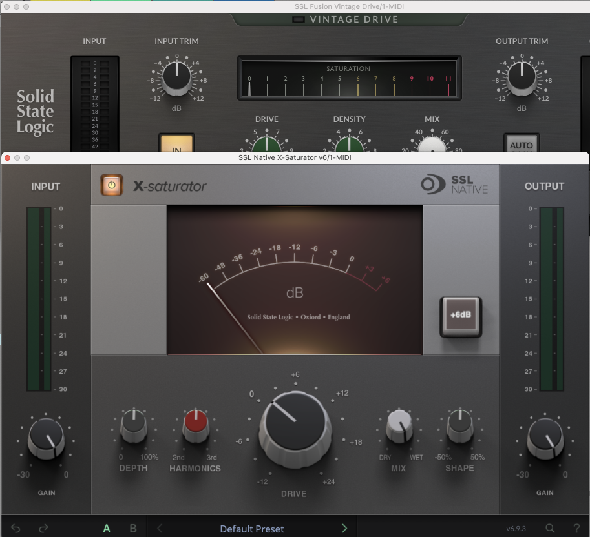
Task: Toggle the X-Saturator power button
Action: click(x=112, y=185)
